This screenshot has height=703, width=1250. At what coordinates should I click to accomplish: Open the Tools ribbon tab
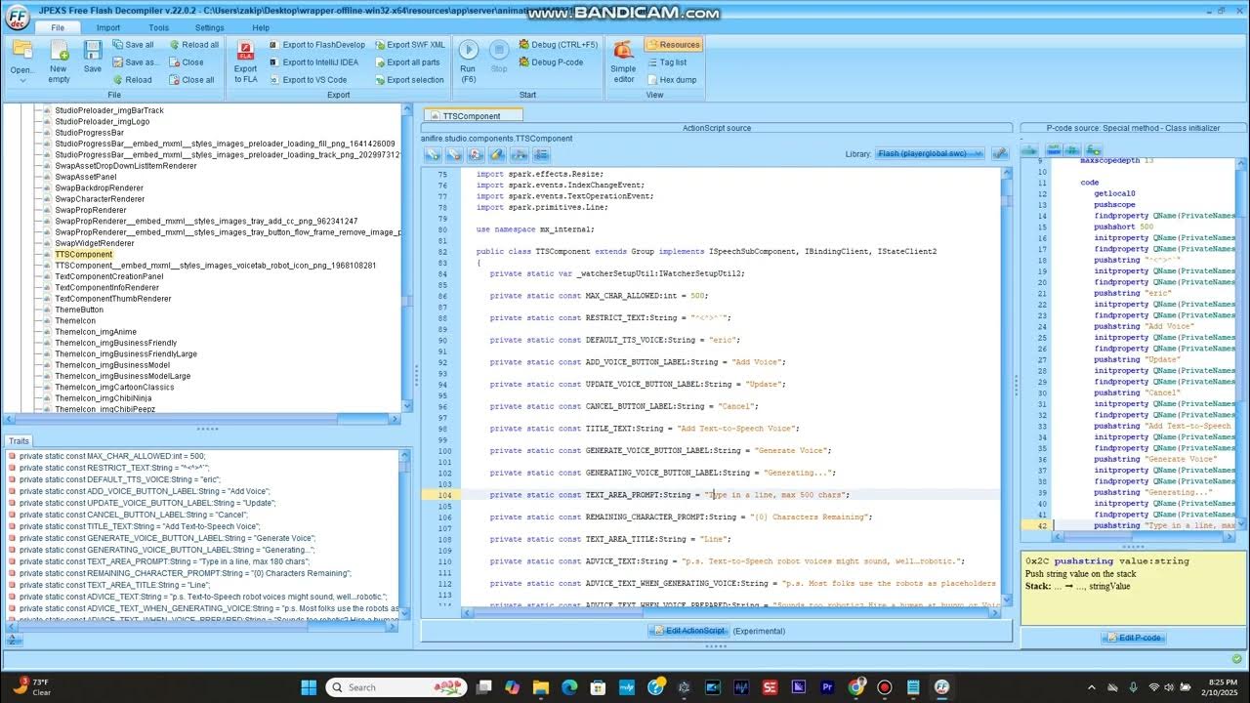pyautogui.click(x=158, y=28)
